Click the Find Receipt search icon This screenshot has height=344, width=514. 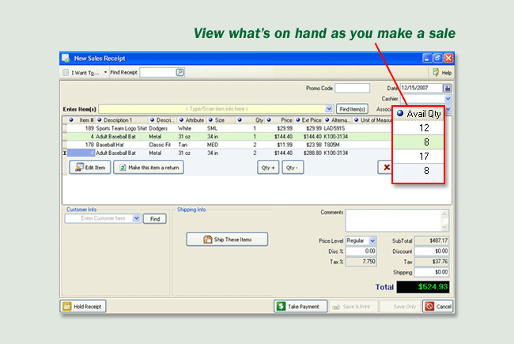tap(180, 72)
